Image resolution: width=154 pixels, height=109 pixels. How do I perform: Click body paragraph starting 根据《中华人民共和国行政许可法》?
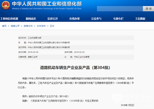76,83
